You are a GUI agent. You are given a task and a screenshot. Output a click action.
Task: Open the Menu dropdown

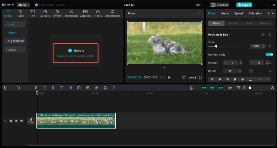[23, 5]
